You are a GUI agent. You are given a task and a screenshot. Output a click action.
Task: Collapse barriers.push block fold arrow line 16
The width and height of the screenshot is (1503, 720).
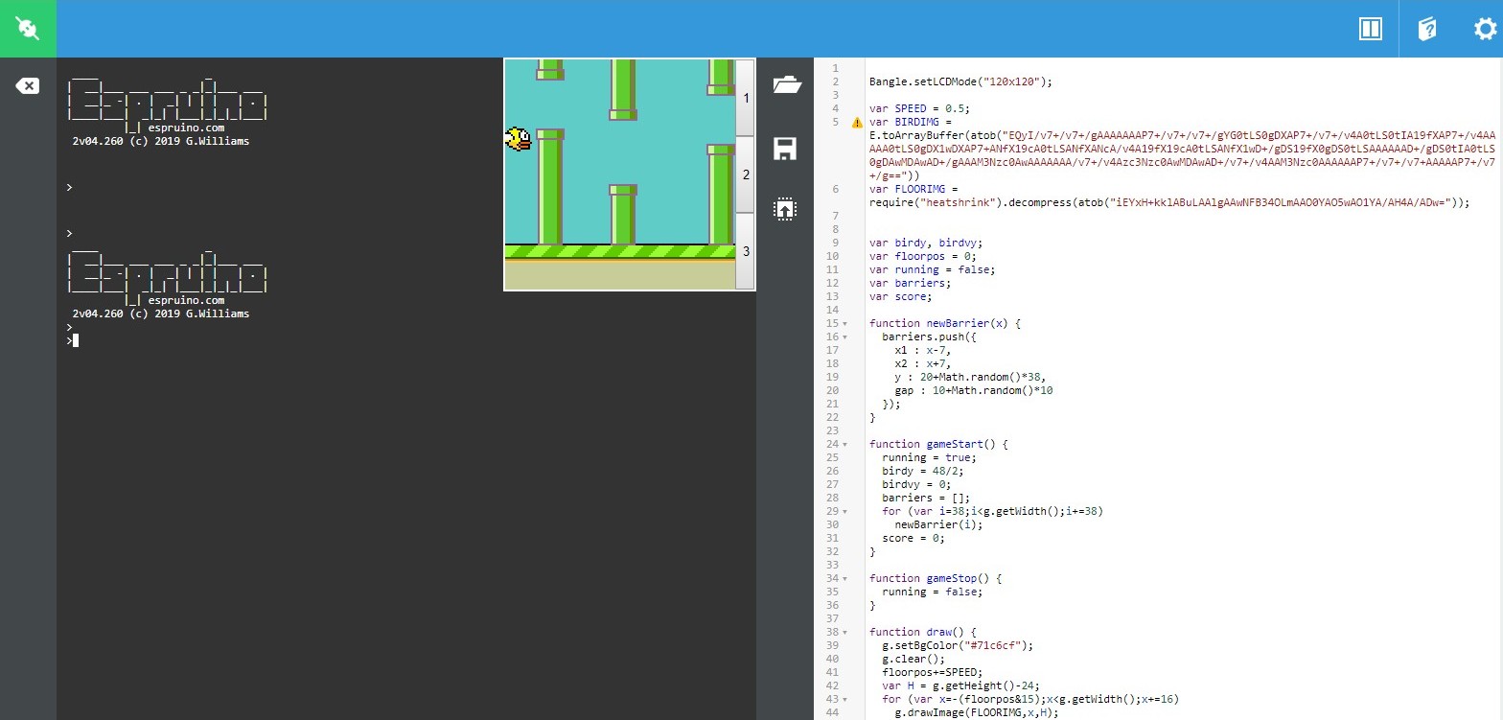pos(844,337)
